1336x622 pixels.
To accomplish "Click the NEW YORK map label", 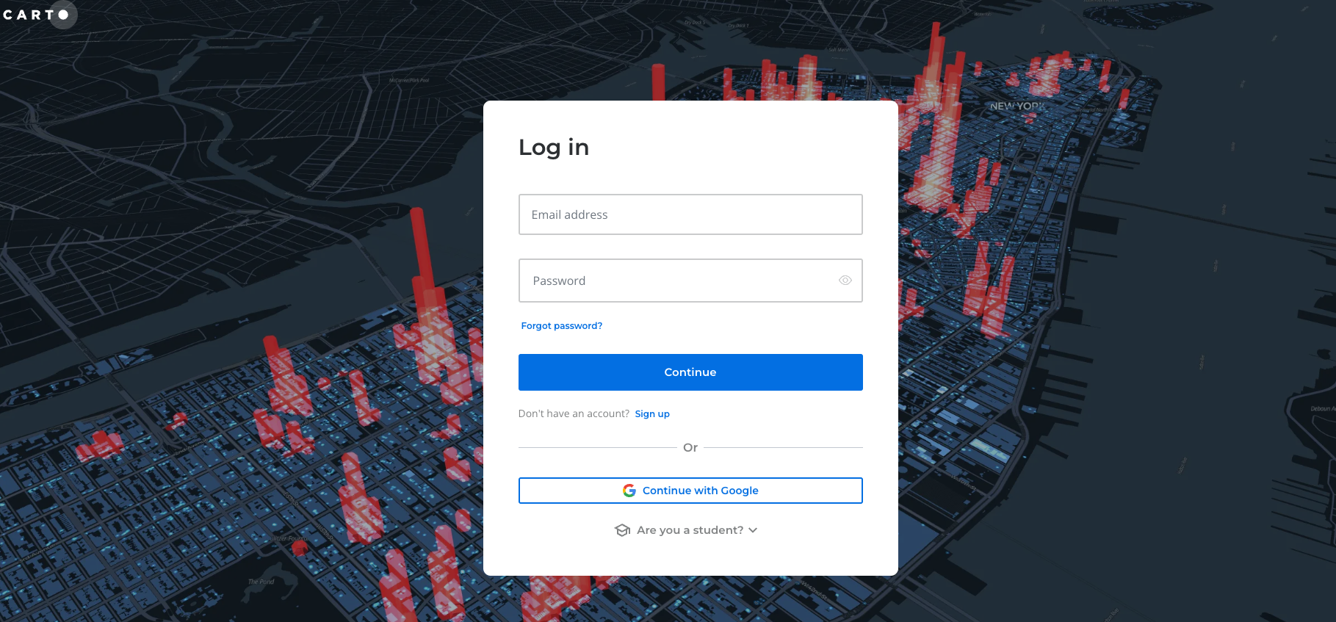I will click(x=1017, y=106).
